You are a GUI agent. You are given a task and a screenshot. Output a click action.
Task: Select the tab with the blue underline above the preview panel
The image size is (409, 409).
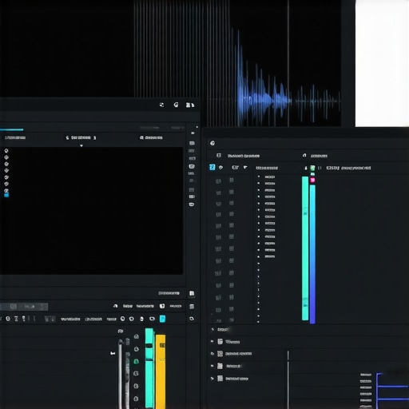point(12,129)
